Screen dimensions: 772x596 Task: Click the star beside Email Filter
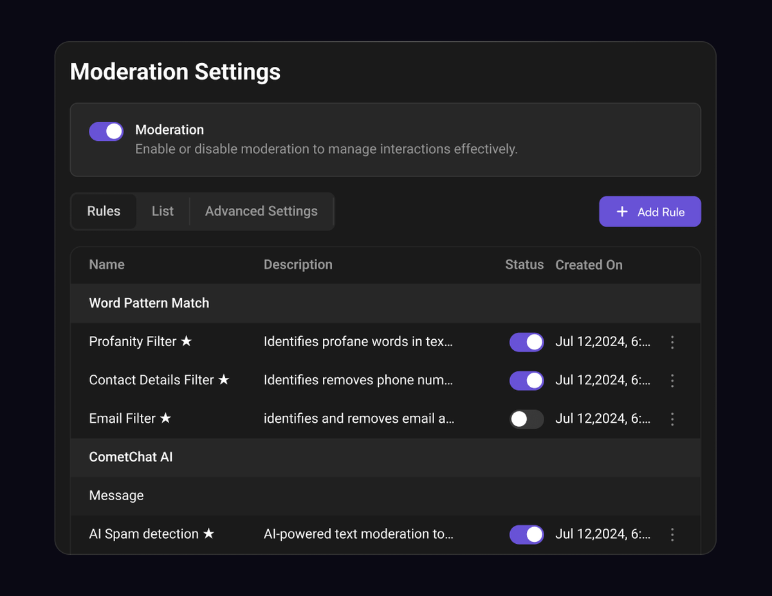[x=165, y=418]
